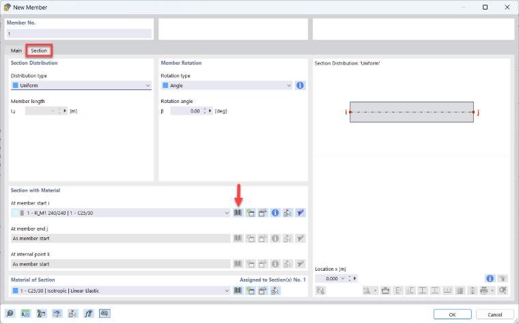Click the 'Assigned to Section(s) No. 1' text
This screenshot has width=519, height=324.
(x=272, y=280)
